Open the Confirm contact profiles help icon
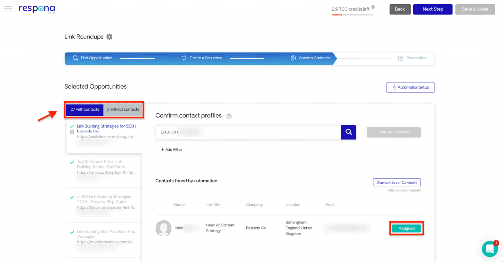This screenshot has height=262, width=503. [x=229, y=116]
